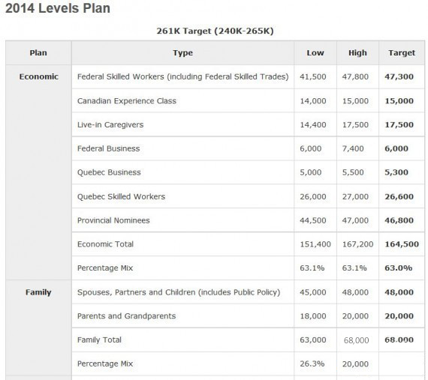The width and height of the screenshot is (428, 380).
Task: Select the 261K Target table caption
Action: 215,31
